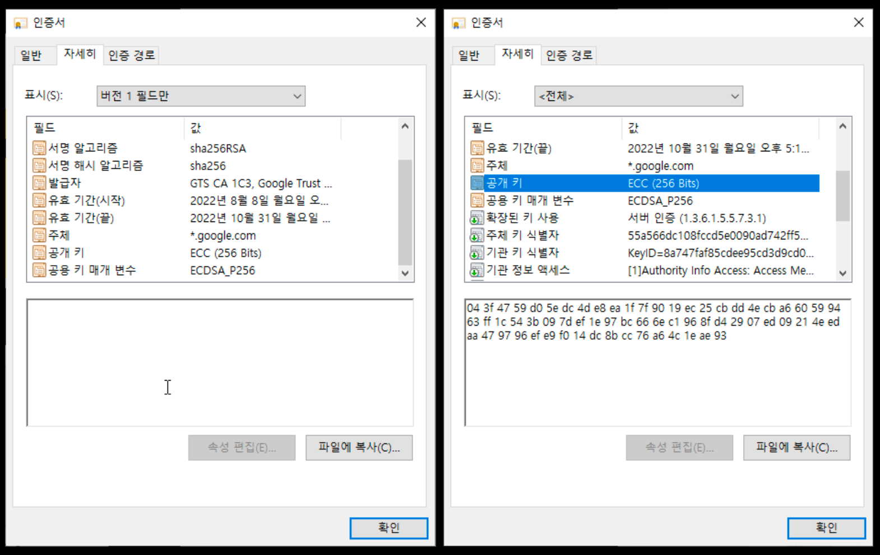Image resolution: width=880 pixels, height=555 pixels.
Task: Click 필드 column header in left window
Action: point(106,128)
